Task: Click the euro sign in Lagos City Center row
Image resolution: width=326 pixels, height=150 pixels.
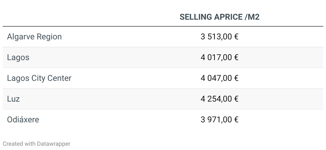Action: 236,78
